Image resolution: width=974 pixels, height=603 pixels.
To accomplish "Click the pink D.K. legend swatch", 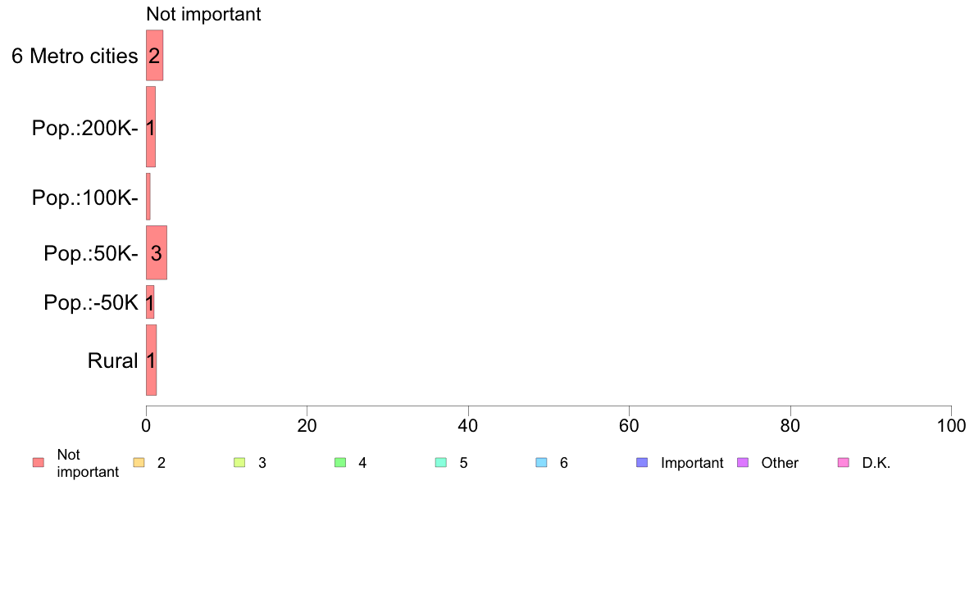I will coord(844,463).
